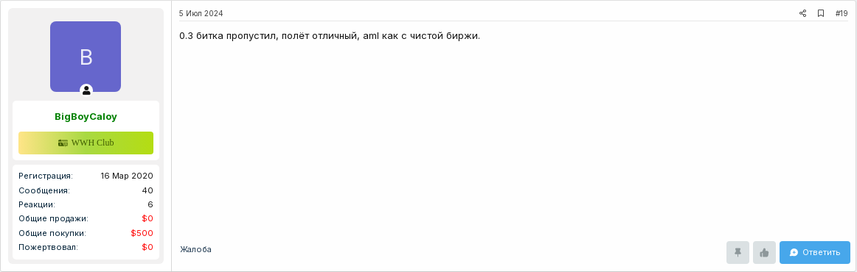Viewport: 857px width, 272px height.
Task: Click the 5 Июл 2024 post date
Action: click(201, 14)
